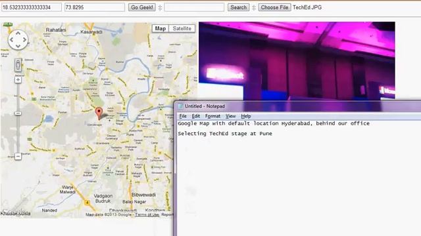
Task: Click the Search button
Action: tap(238, 7)
